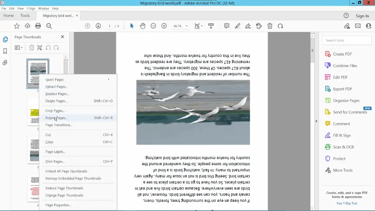This screenshot has width=375, height=211.
Task: Switch to the Tools tab
Action: click(x=25, y=16)
